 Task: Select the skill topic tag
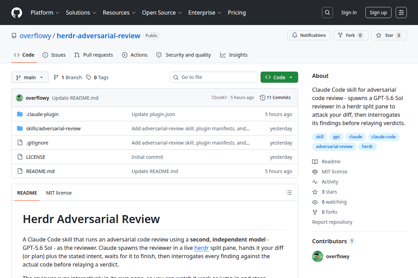coord(320,137)
